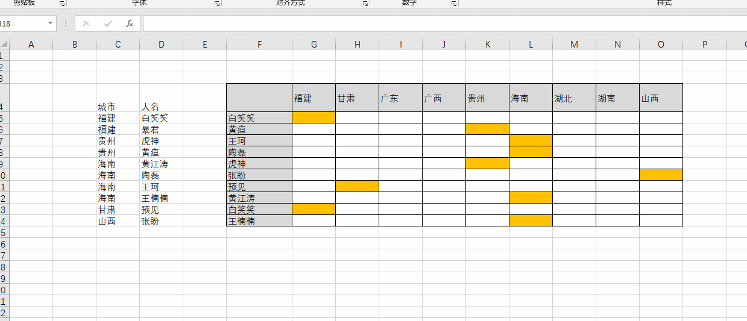
Task: Click the formula bar enter checkmark icon
Action: [108, 23]
